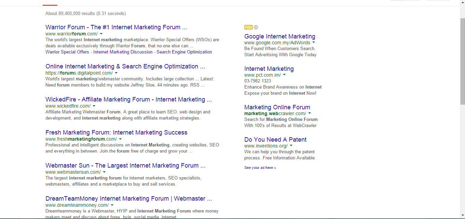
Task: Open Webmaster Sun result title
Action: coord(125,166)
